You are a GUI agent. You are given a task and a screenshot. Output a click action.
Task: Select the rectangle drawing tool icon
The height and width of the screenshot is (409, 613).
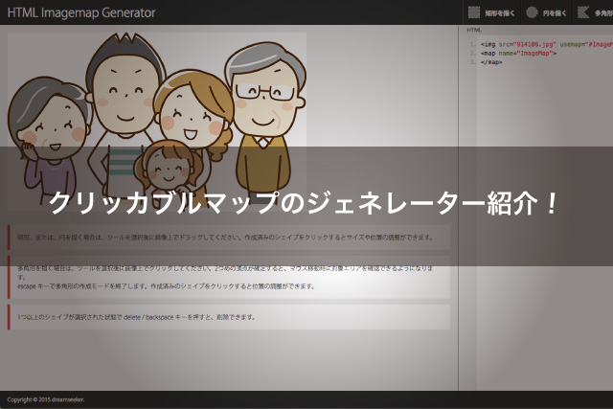pos(474,12)
